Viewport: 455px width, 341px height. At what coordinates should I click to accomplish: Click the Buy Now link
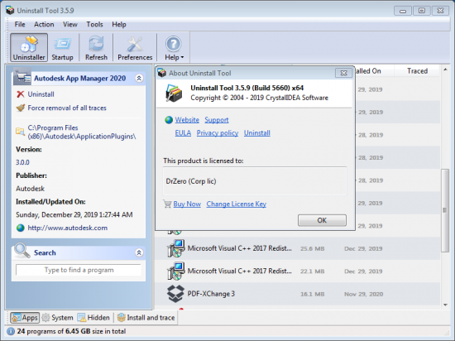tap(187, 204)
